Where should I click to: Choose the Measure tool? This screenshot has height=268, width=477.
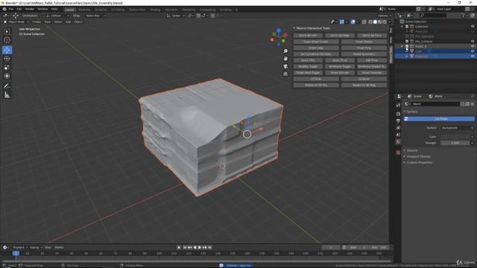(x=7, y=95)
